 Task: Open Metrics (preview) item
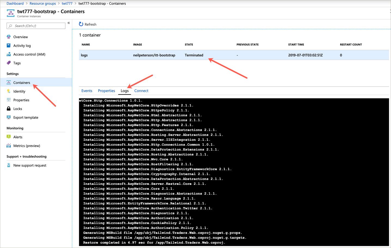[27, 146]
